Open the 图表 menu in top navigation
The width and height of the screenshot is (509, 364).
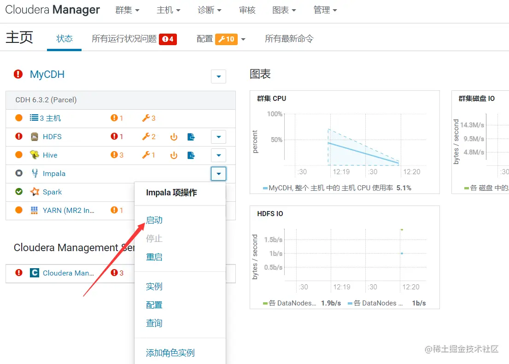pos(284,10)
